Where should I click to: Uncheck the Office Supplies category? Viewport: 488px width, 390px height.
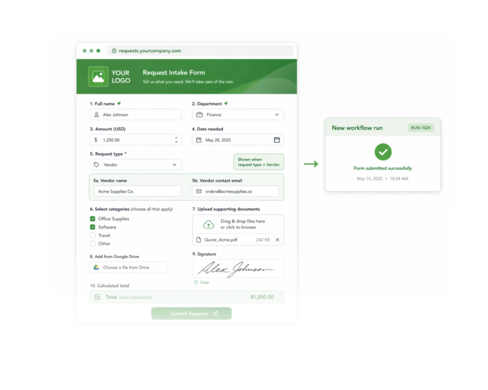(x=92, y=219)
